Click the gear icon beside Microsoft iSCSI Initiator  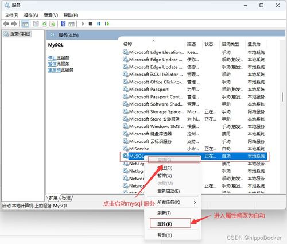click(x=126, y=74)
